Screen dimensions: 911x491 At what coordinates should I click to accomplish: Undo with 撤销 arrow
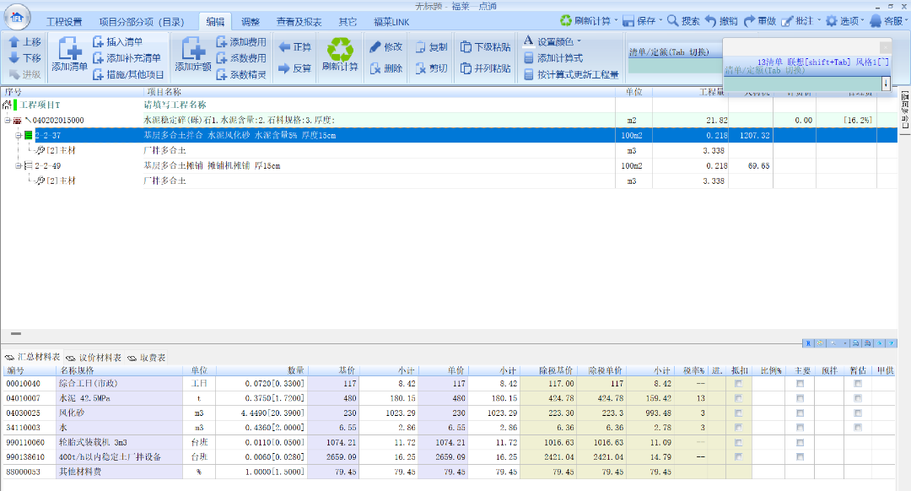tap(721, 21)
